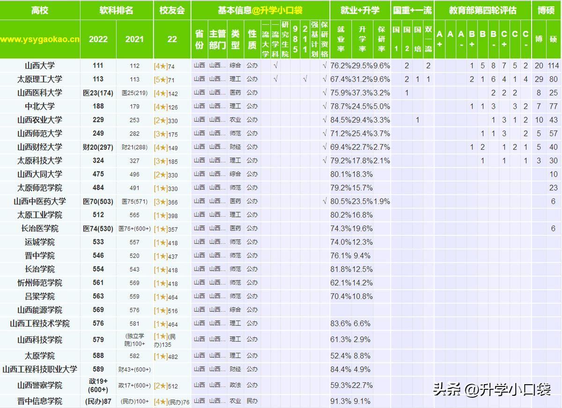
Task: Click the 5-star rating of 太原理工大学
Action: pos(161,80)
